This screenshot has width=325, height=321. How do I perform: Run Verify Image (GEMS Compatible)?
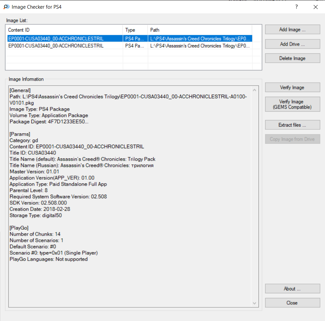pos(293,104)
